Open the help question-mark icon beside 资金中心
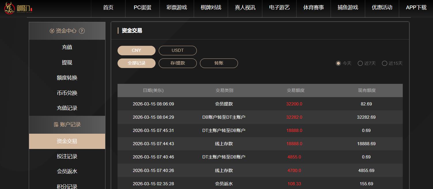This screenshot has height=189, width=433. pos(82,31)
